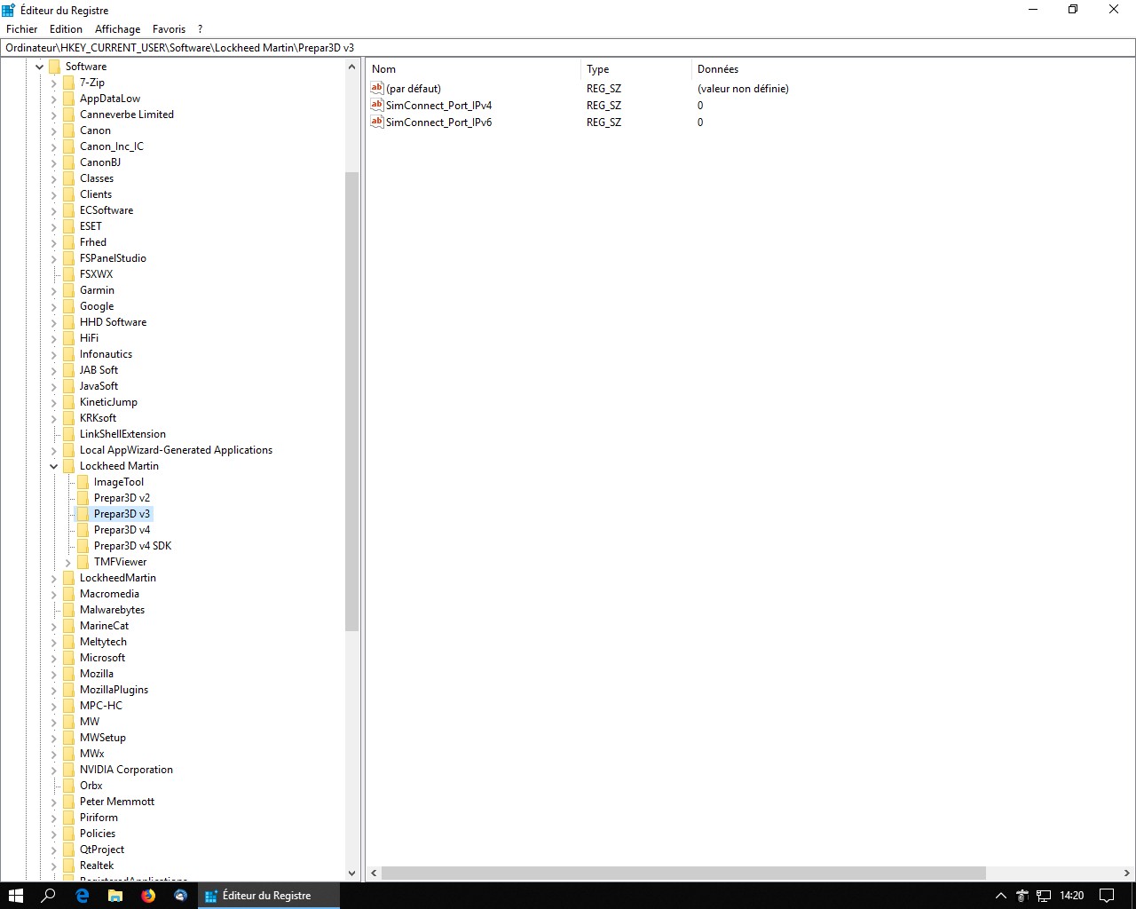Viewport: 1136px width, 909px height.
Task: Click the SimConnect_Port_IPv4 string value icon
Action: [377, 105]
